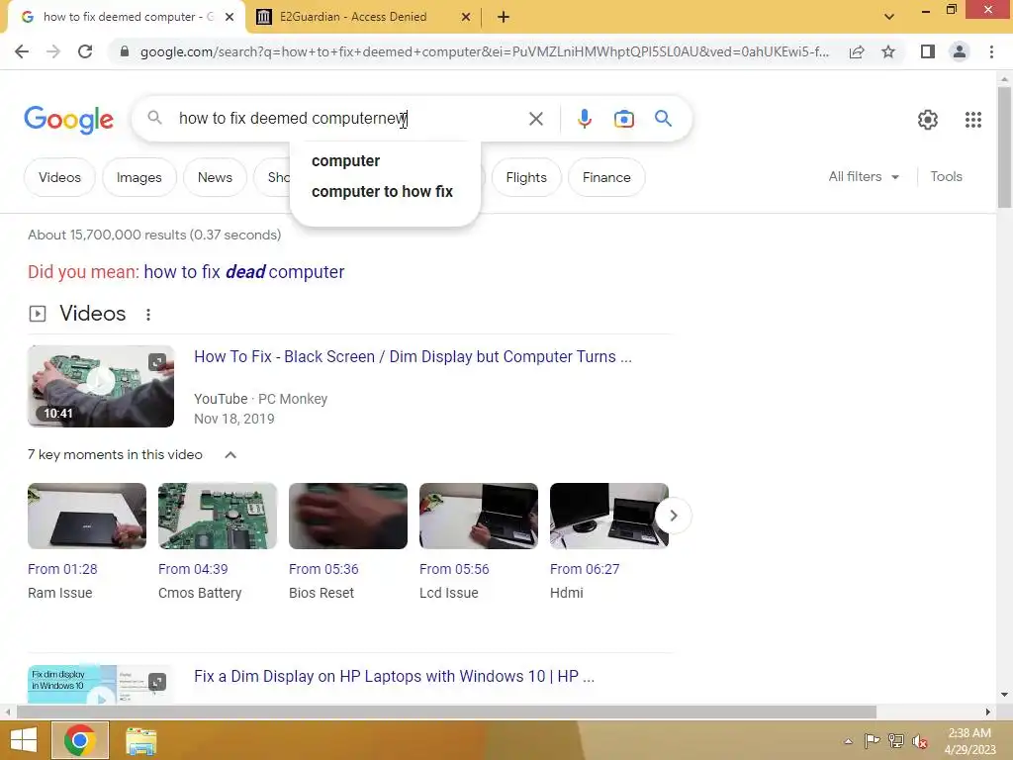Open network status tray icon

pos(895,740)
